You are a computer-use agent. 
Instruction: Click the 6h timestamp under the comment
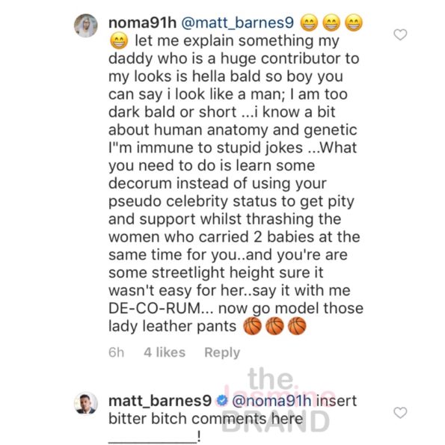pyautogui.click(x=117, y=352)
